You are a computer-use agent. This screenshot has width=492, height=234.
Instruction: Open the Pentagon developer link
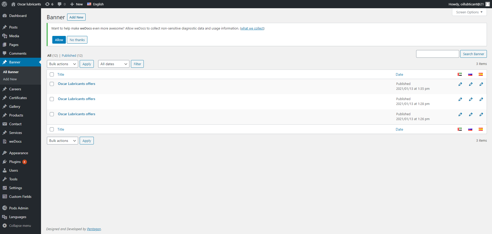coord(94,229)
